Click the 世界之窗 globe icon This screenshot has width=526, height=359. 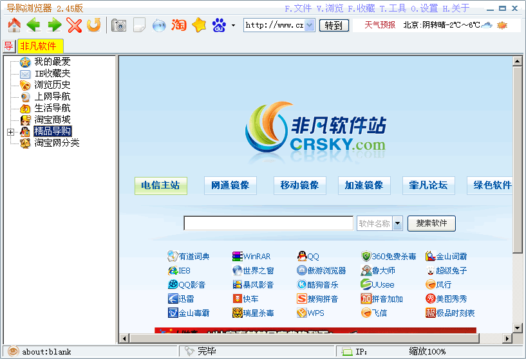pos(238,270)
